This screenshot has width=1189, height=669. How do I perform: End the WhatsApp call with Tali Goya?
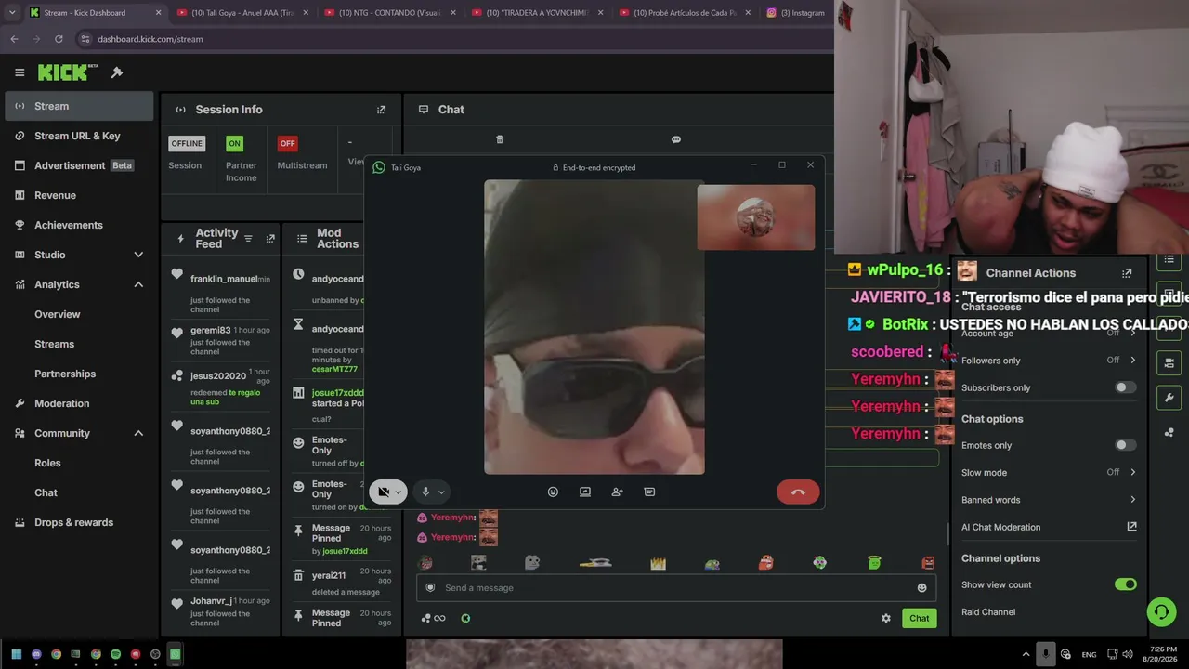coord(798,492)
